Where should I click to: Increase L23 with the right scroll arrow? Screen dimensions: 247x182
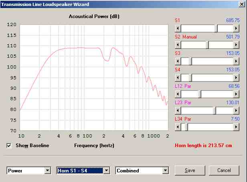click(x=236, y=111)
